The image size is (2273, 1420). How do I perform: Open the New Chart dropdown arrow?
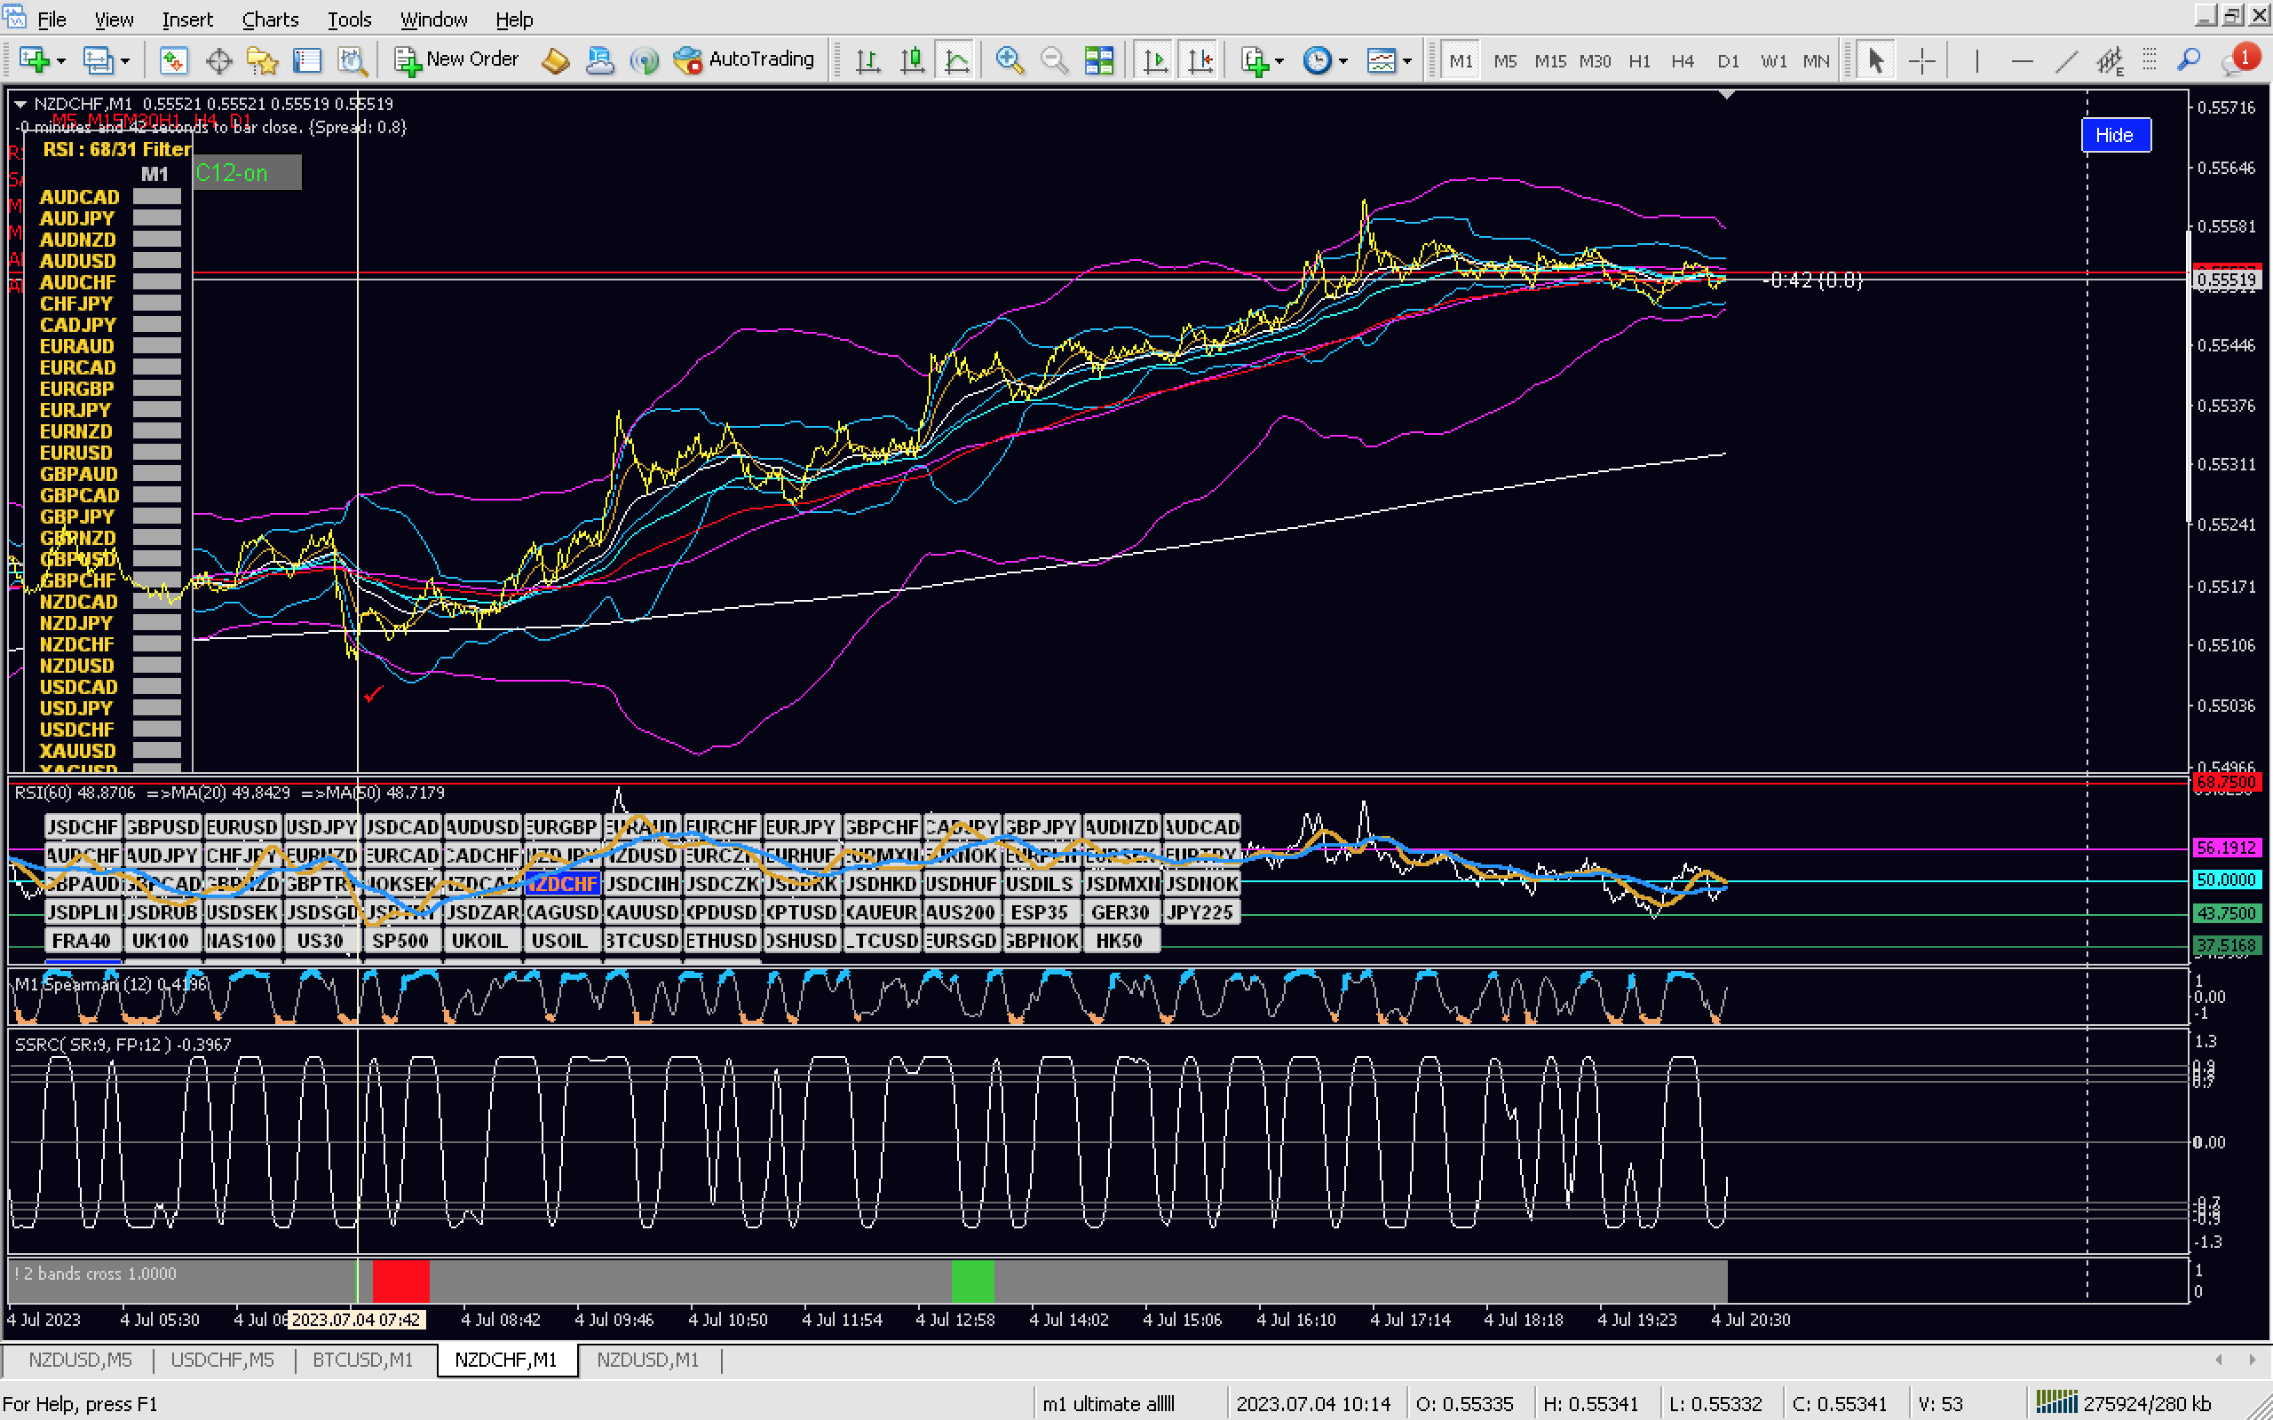(61, 61)
